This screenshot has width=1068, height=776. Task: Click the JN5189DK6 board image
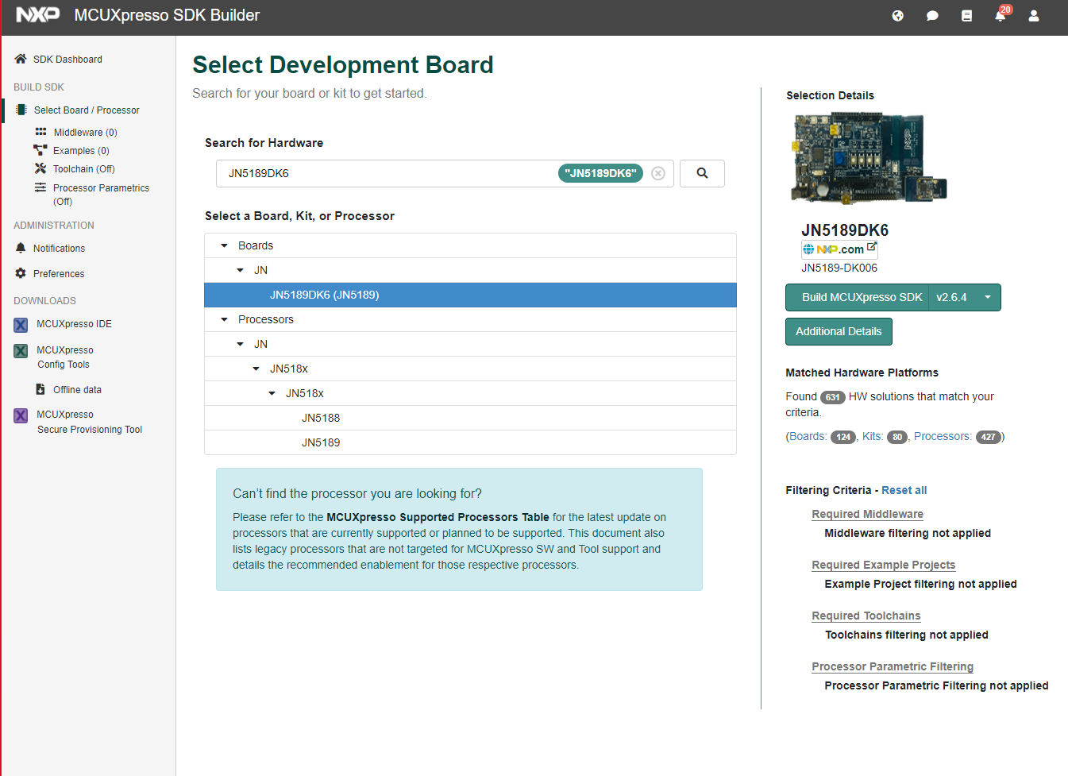coord(867,158)
